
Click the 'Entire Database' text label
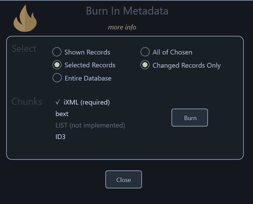[88, 78]
